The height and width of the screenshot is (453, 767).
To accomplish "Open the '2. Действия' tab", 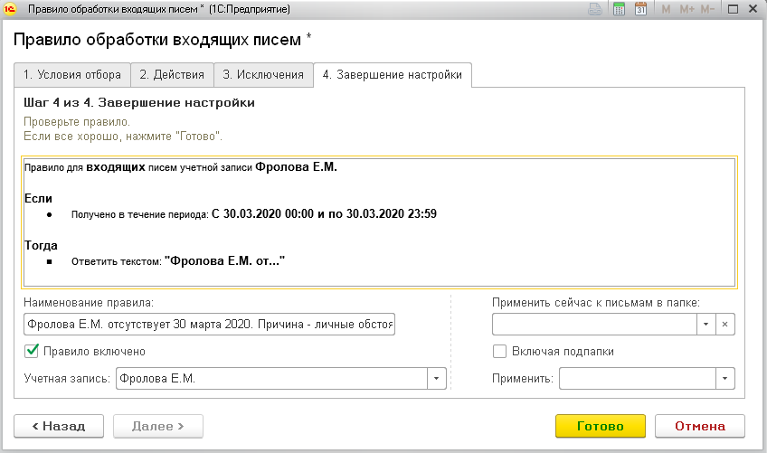I will [x=172, y=75].
